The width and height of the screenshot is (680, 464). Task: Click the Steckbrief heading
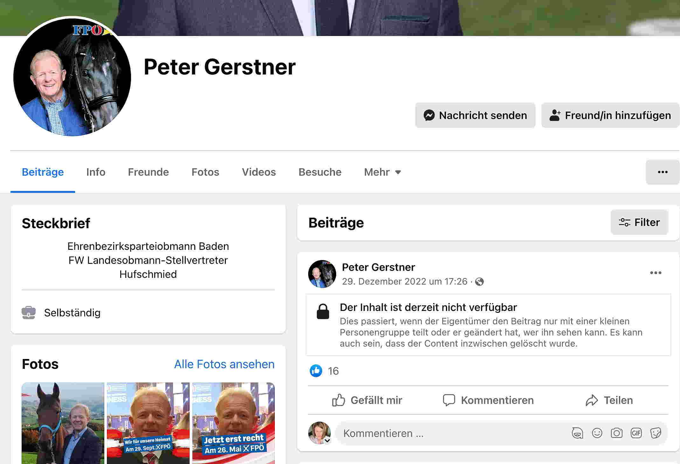tap(56, 223)
